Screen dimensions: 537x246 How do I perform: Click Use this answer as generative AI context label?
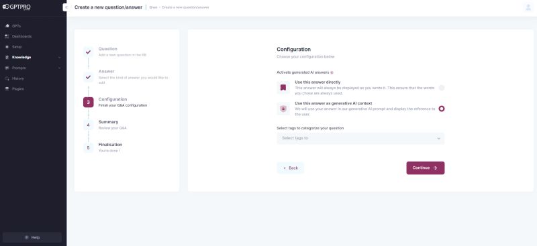(x=333, y=103)
